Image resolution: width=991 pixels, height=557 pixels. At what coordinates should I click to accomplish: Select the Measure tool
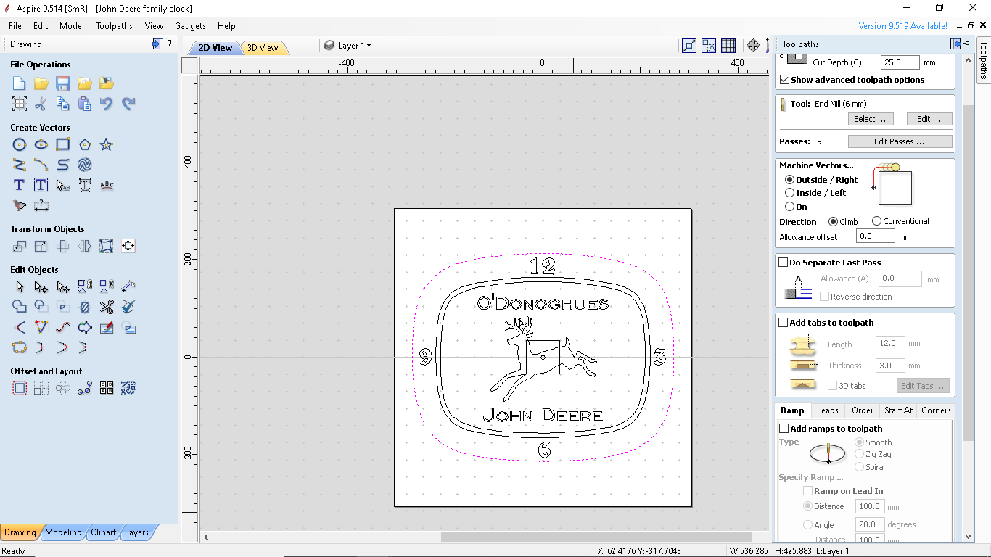pyautogui.click(x=41, y=205)
